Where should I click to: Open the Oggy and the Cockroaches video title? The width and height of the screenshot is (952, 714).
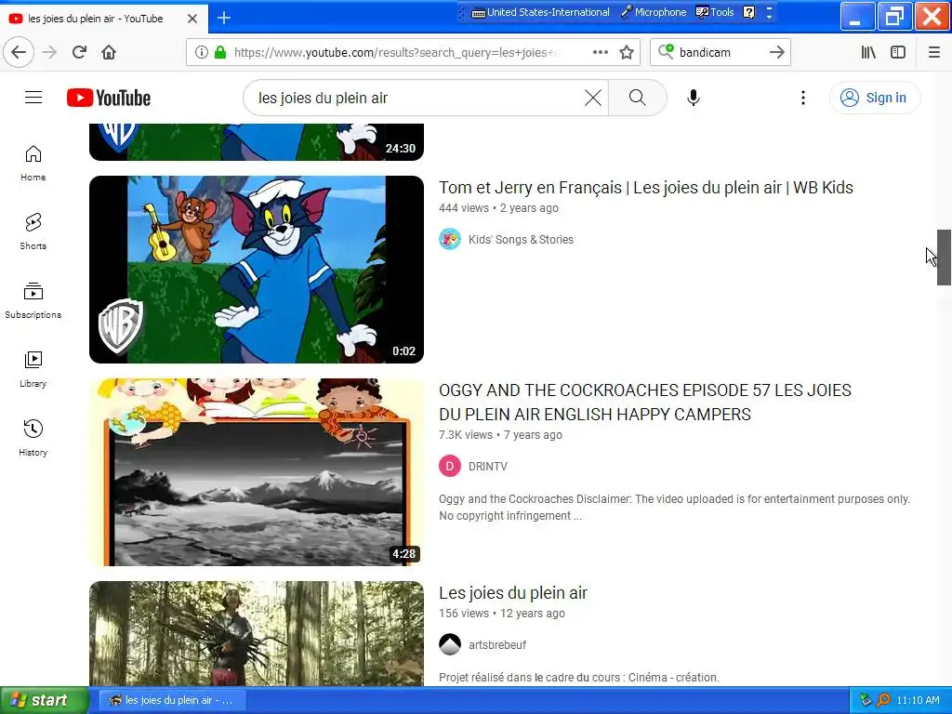pyautogui.click(x=645, y=402)
